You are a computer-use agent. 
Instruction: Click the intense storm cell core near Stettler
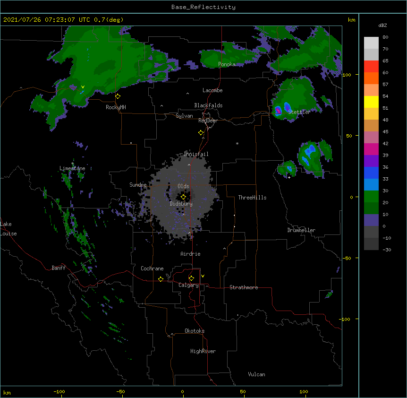(x=278, y=111)
